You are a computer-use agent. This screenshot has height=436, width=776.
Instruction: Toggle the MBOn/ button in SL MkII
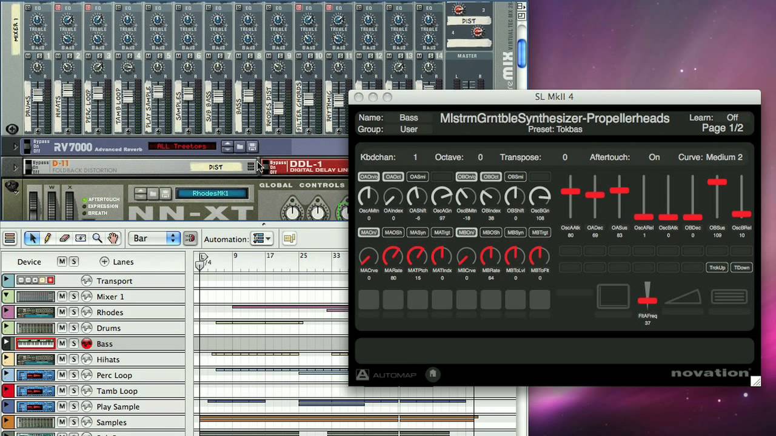point(466,233)
